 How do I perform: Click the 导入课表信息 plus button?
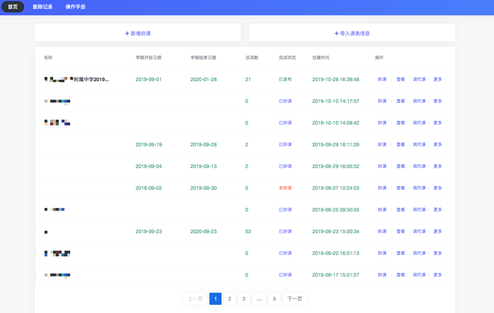pyautogui.click(x=352, y=33)
